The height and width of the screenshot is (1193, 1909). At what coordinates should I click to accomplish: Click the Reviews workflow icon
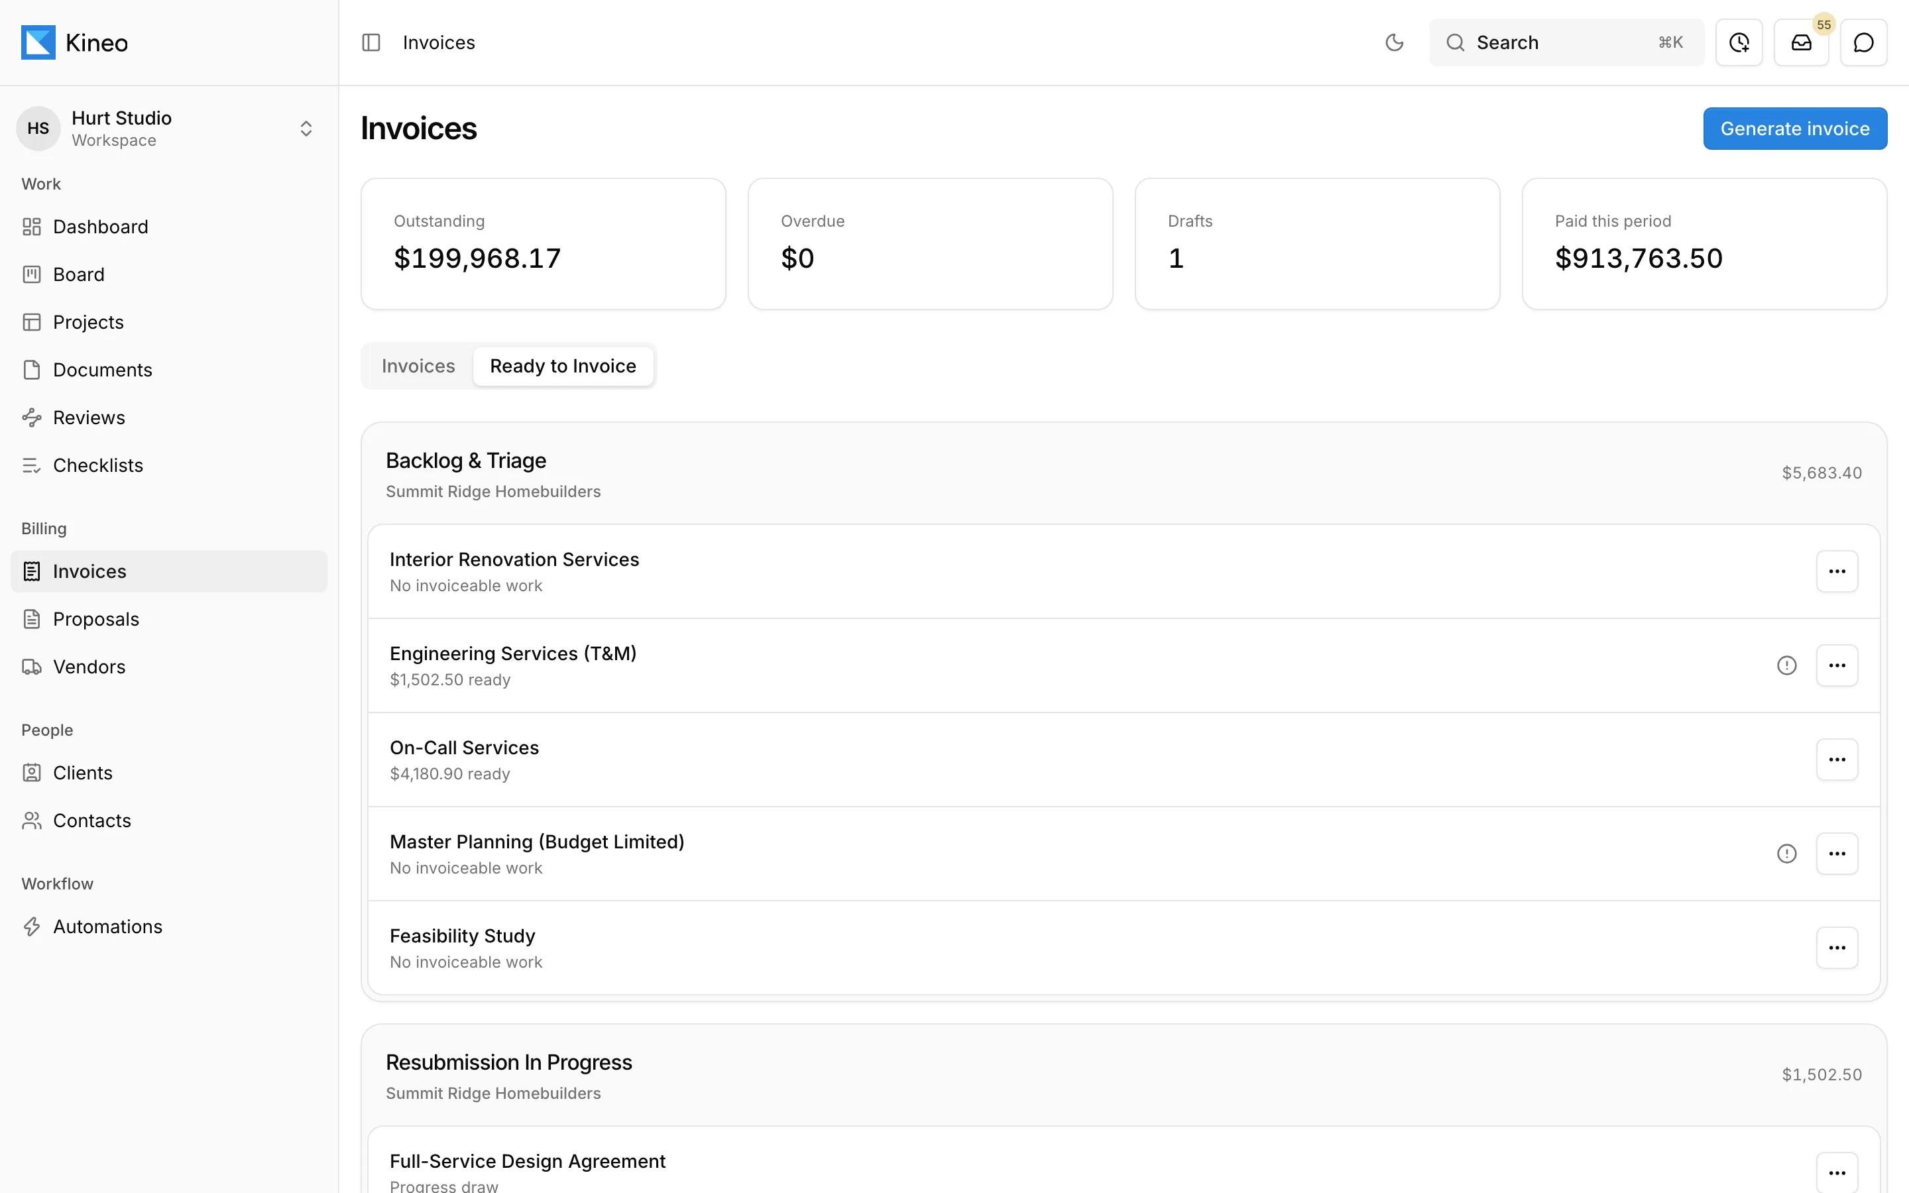(x=32, y=418)
